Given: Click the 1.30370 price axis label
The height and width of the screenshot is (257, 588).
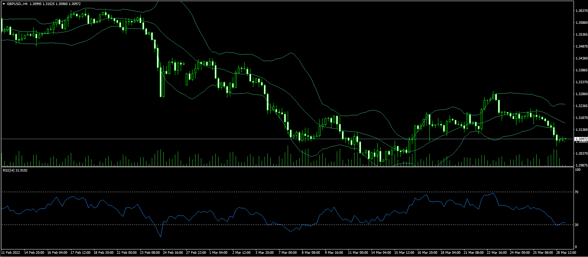Looking at the screenshot, I should (x=581, y=154).
